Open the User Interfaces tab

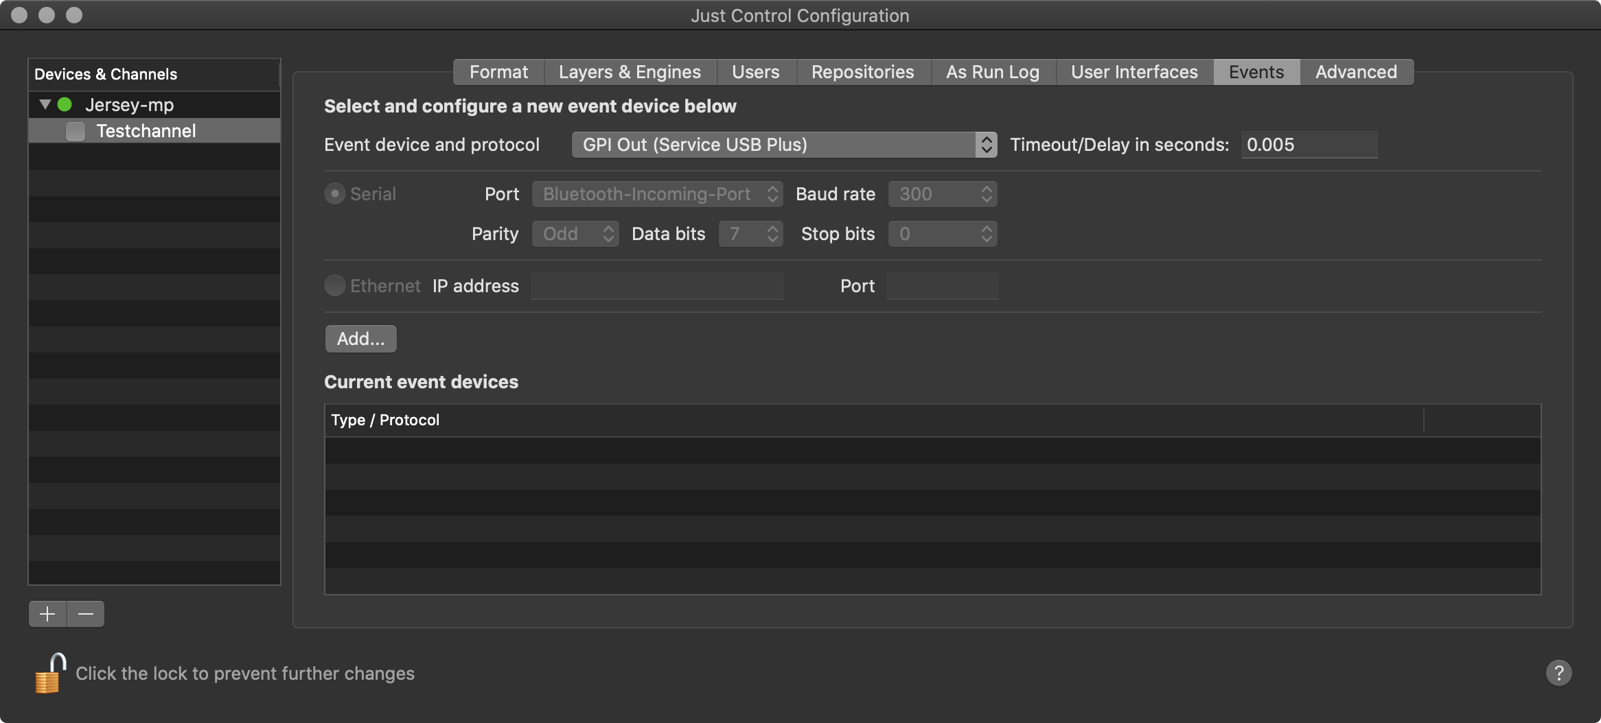pos(1134,72)
